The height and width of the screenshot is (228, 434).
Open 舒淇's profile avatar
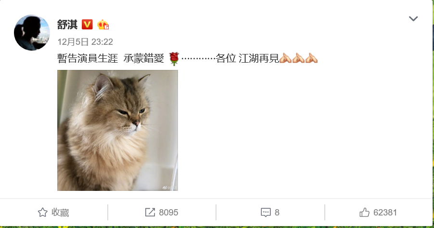point(32,33)
